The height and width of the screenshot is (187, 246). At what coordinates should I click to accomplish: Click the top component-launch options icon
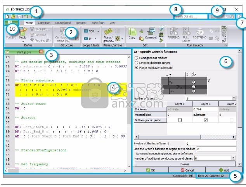224,29
